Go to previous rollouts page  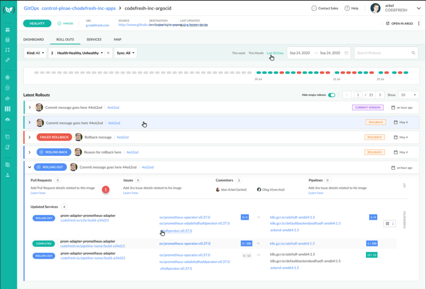point(347,95)
